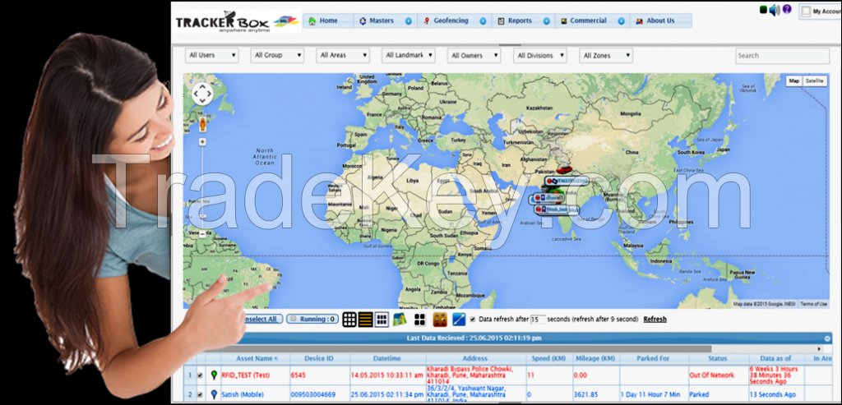Open the Reports menu
The height and width of the screenshot is (405, 842).
pos(520,21)
